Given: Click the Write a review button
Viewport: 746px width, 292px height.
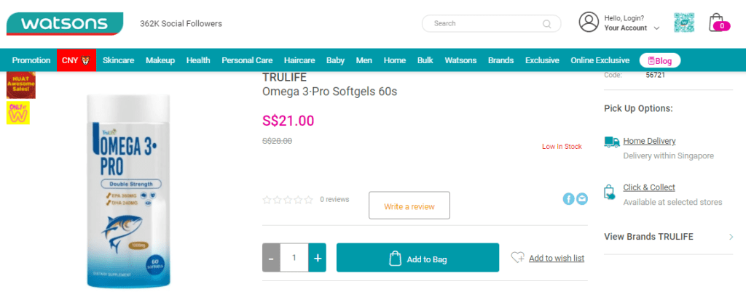Looking at the screenshot, I should point(409,206).
